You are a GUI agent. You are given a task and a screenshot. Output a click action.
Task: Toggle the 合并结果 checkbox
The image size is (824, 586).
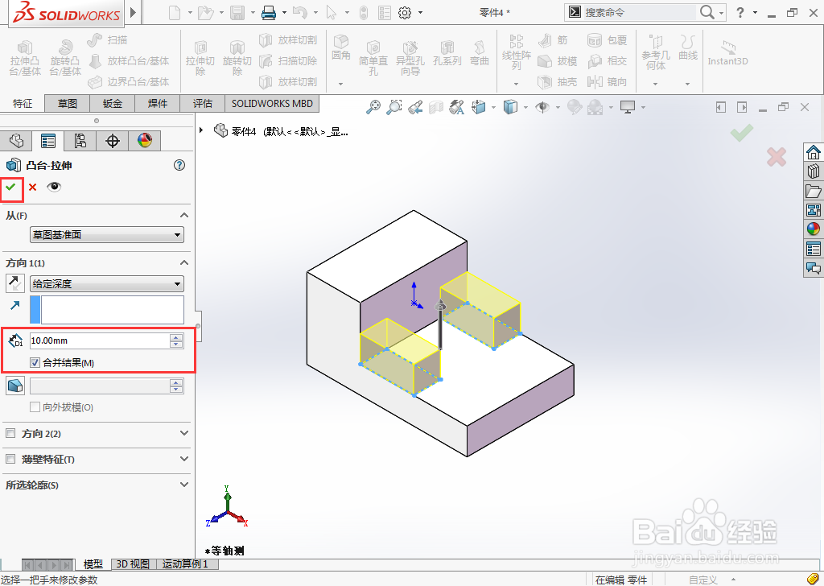35,363
